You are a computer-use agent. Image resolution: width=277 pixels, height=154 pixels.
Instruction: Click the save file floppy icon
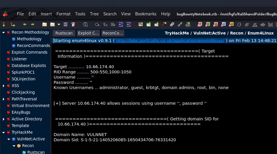(66, 24)
